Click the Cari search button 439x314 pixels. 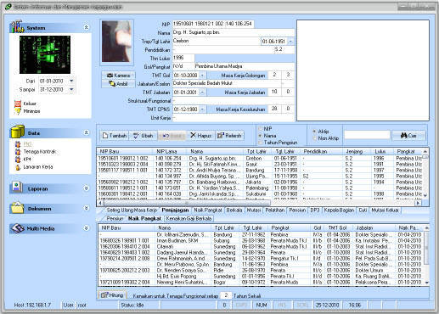(x=408, y=136)
